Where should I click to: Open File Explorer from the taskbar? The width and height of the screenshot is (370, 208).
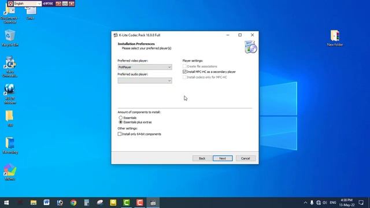coord(34,203)
